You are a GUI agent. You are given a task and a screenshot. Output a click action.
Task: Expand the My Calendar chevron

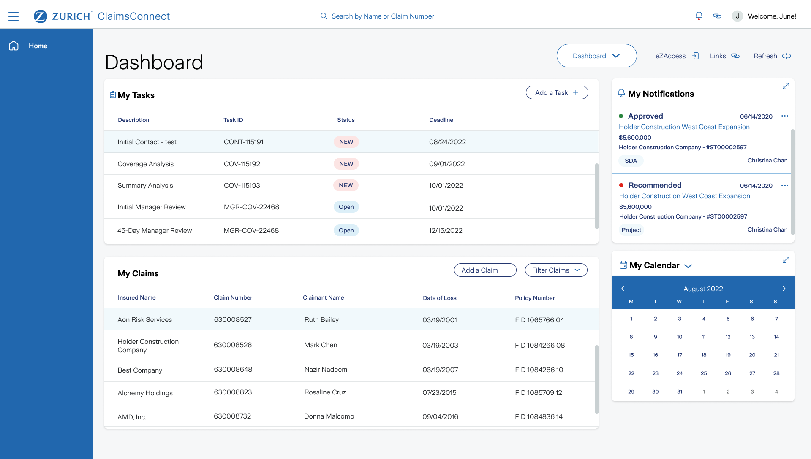pyautogui.click(x=688, y=266)
